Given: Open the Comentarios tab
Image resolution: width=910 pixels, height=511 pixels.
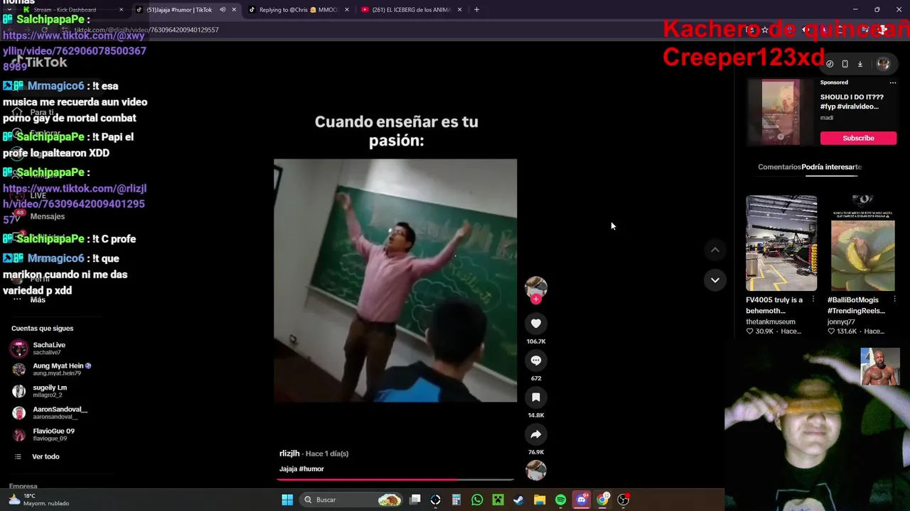Looking at the screenshot, I should coord(779,167).
